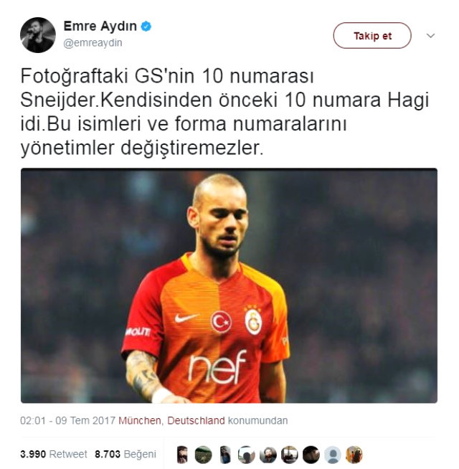
Task: Open the Deutschland location link
Action: point(196,420)
